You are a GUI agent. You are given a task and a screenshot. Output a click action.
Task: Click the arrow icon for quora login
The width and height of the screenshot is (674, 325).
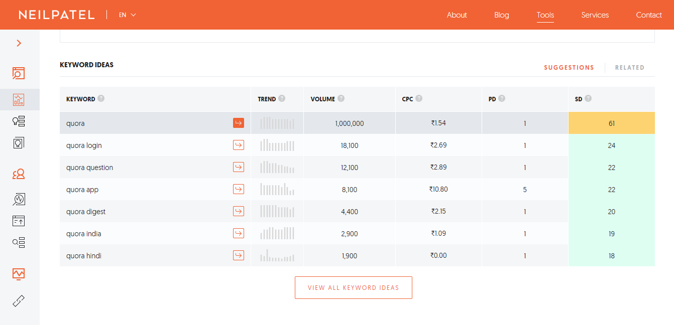point(239,145)
